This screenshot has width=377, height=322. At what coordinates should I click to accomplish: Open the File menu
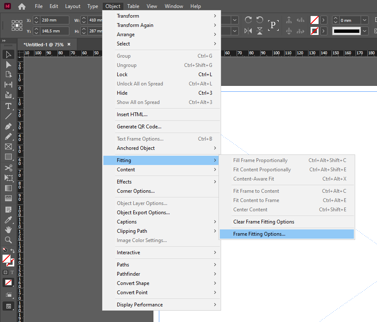(39, 6)
